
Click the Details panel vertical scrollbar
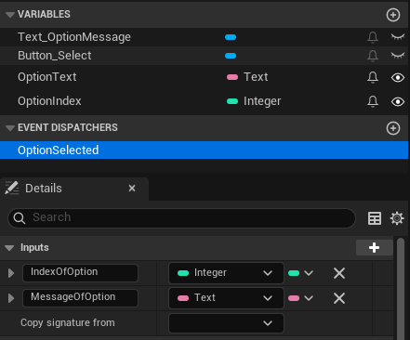401,289
